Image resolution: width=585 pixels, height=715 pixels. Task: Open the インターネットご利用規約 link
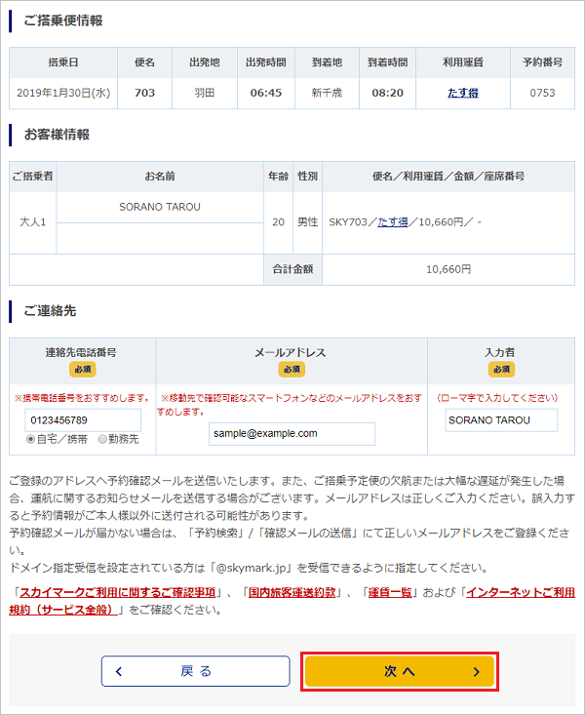520,592
